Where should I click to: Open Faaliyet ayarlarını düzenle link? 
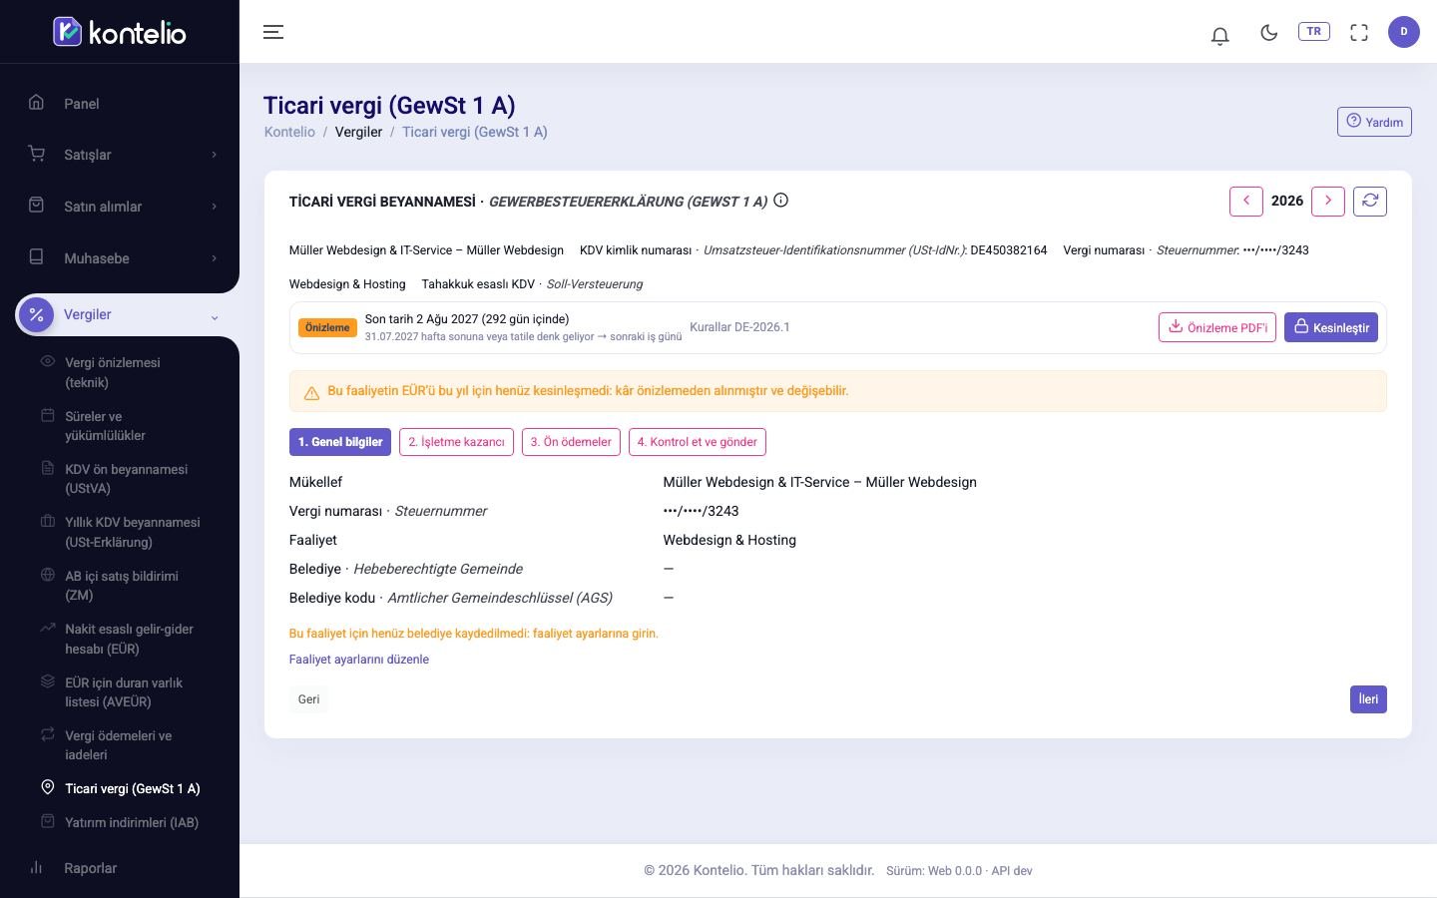[x=359, y=660]
